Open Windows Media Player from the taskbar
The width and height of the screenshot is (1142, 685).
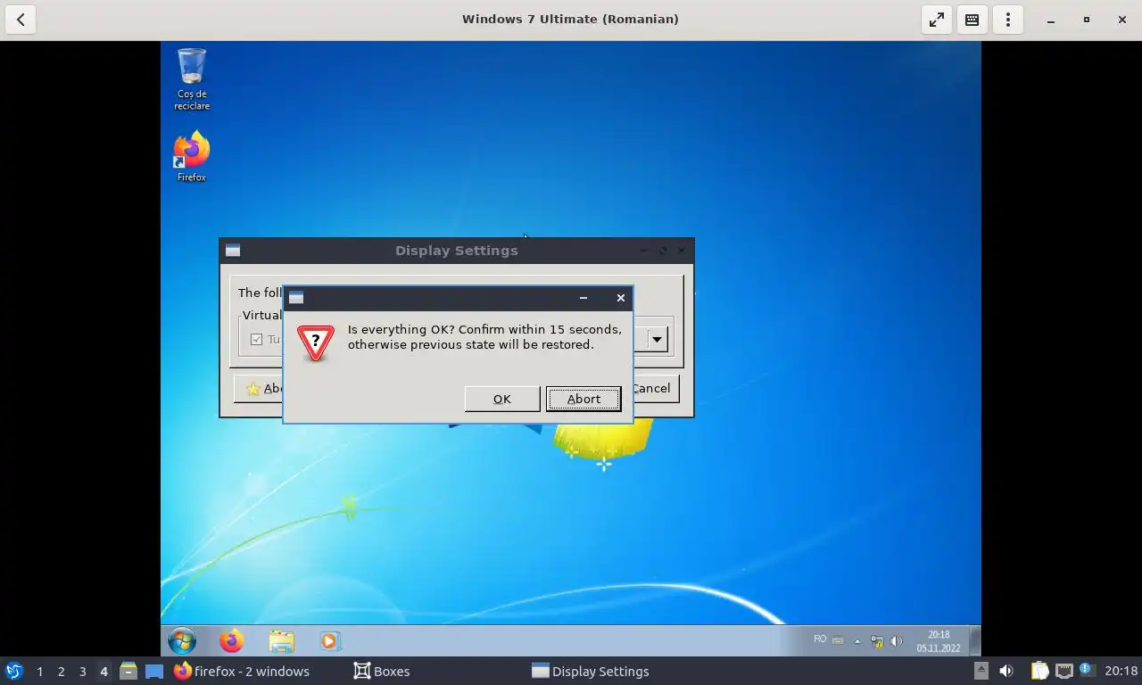pos(329,640)
